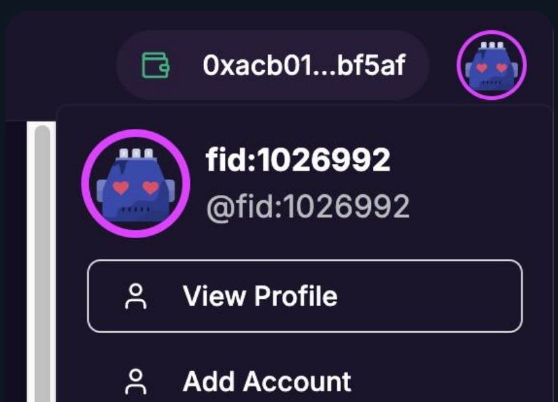Click the gray vertical scrollbar thumb
This screenshot has width=558, height=402.
[43, 263]
